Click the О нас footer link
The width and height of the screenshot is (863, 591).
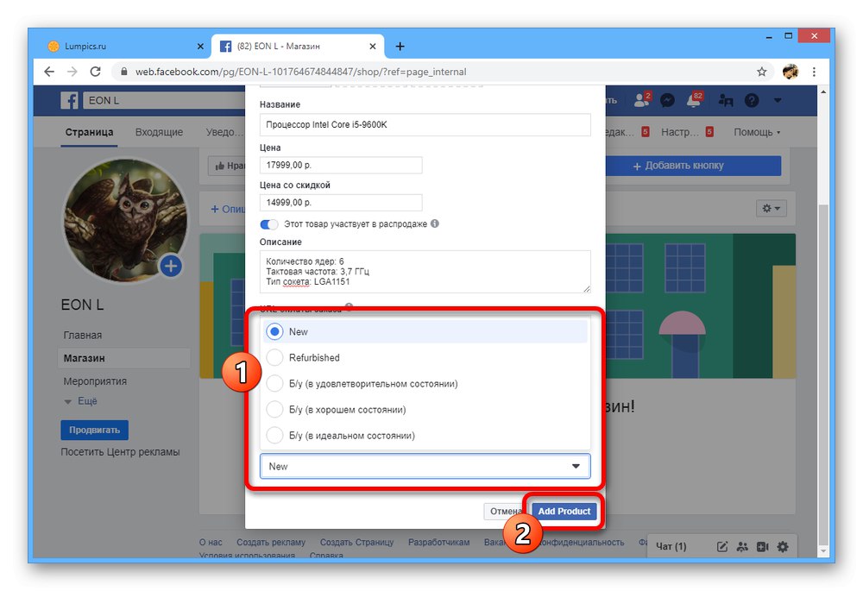point(211,542)
